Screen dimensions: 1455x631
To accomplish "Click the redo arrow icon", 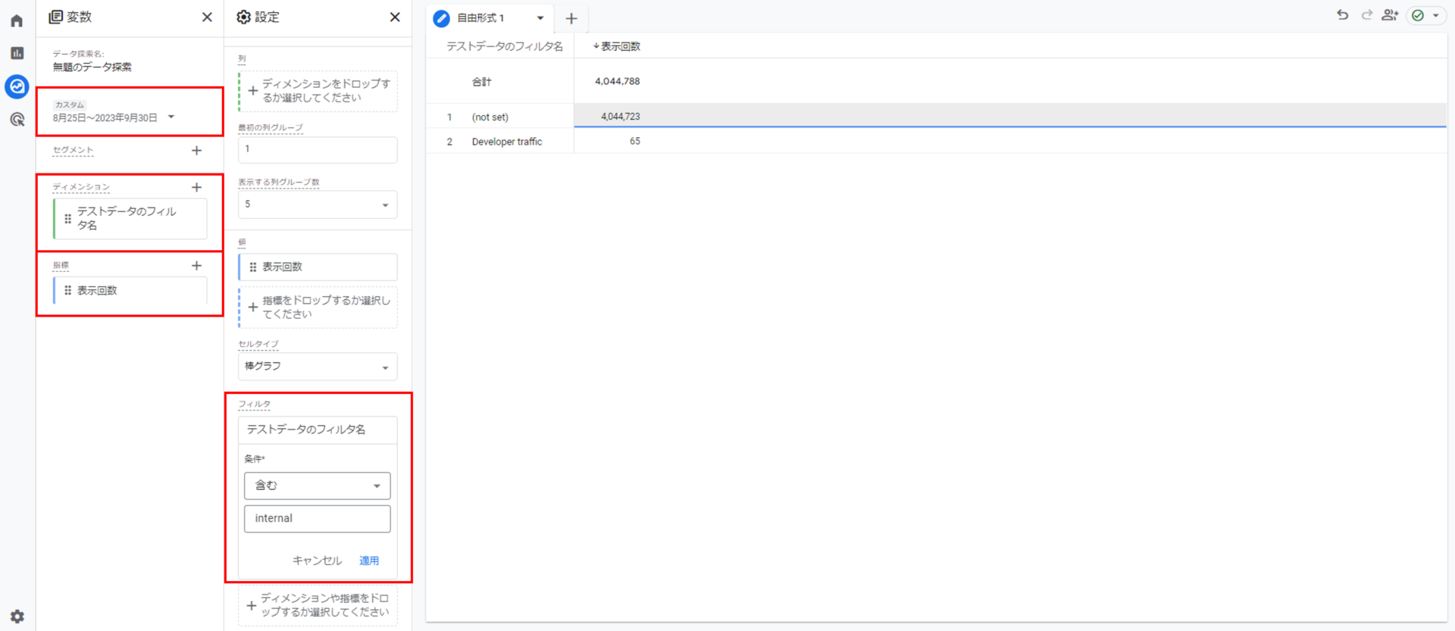I will [1366, 15].
